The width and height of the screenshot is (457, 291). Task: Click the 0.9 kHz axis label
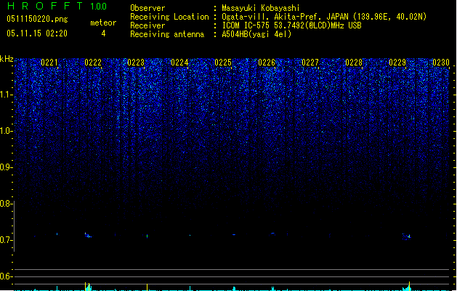(6, 167)
